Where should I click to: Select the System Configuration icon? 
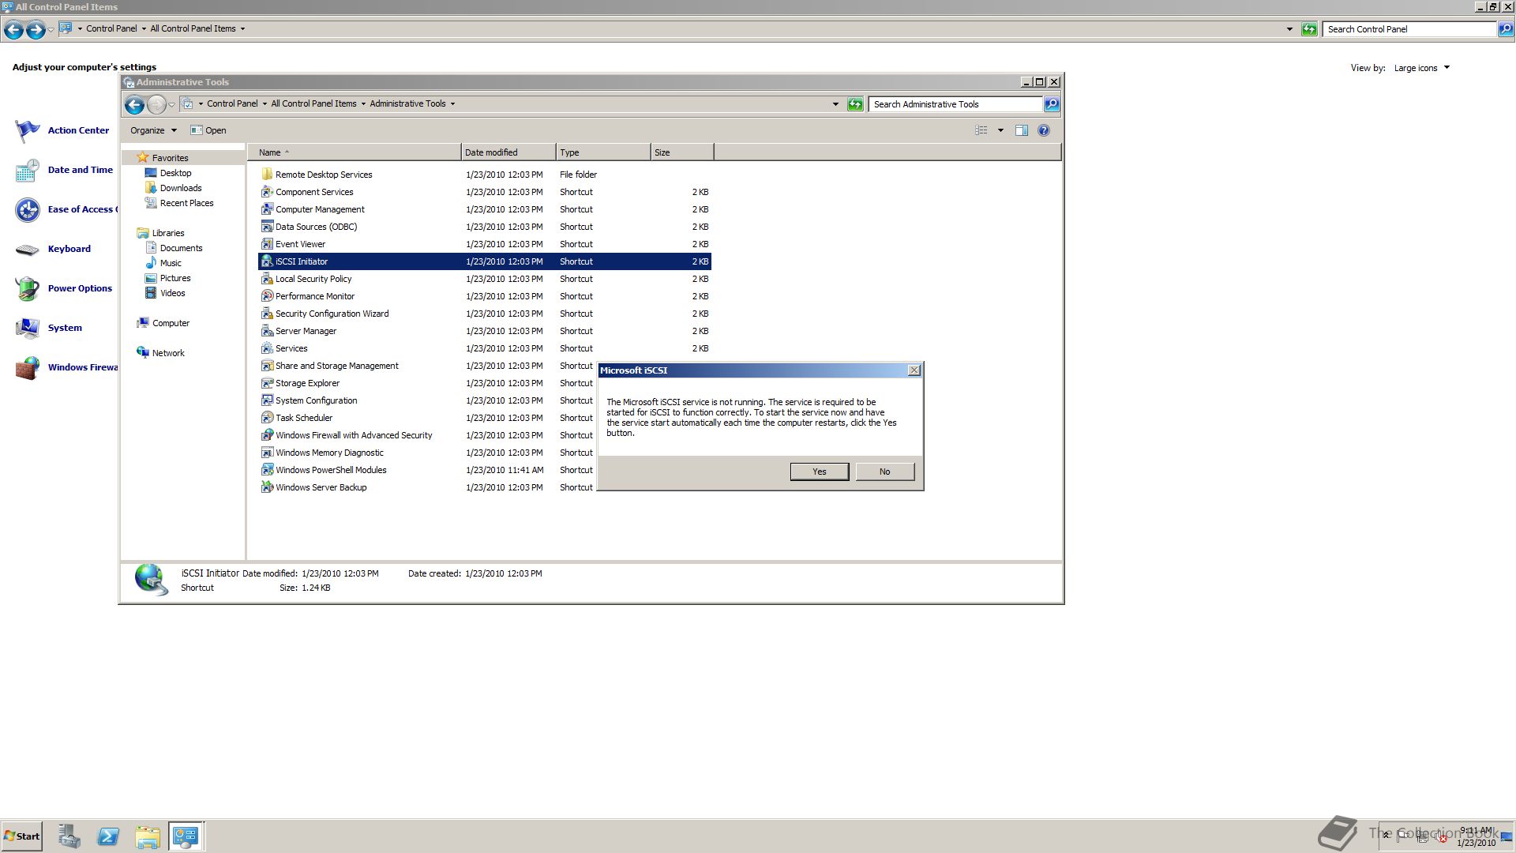(x=267, y=400)
